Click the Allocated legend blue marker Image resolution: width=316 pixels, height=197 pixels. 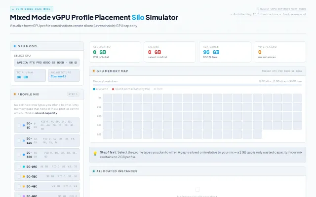94,89
